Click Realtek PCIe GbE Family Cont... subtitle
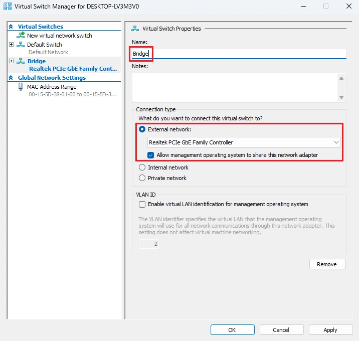 [x=73, y=69]
